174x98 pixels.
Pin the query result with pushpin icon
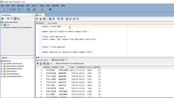click(38, 63)
